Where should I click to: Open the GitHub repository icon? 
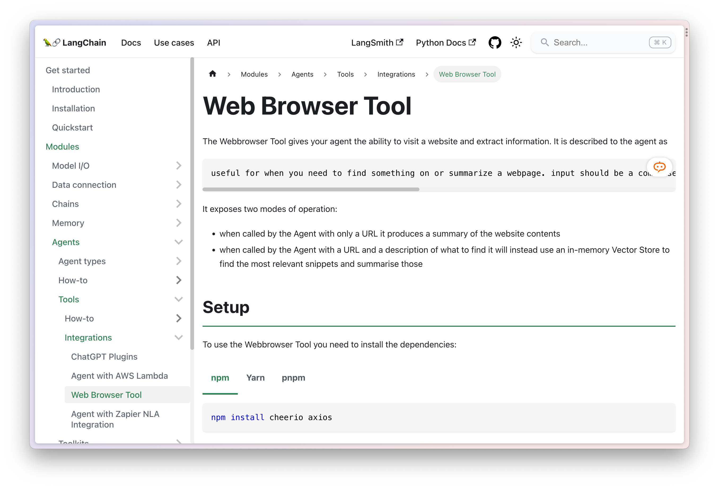click(494, 43)
